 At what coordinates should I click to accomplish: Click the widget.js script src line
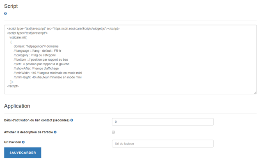63,28
